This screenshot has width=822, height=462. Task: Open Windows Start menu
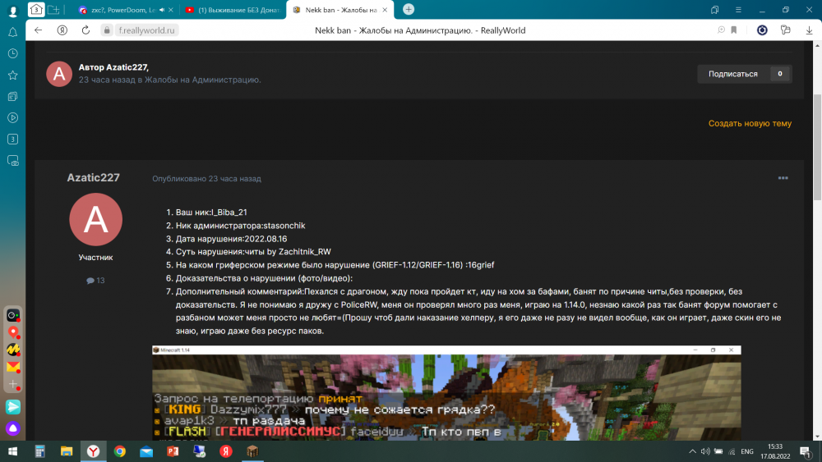(x=12, y=451)
